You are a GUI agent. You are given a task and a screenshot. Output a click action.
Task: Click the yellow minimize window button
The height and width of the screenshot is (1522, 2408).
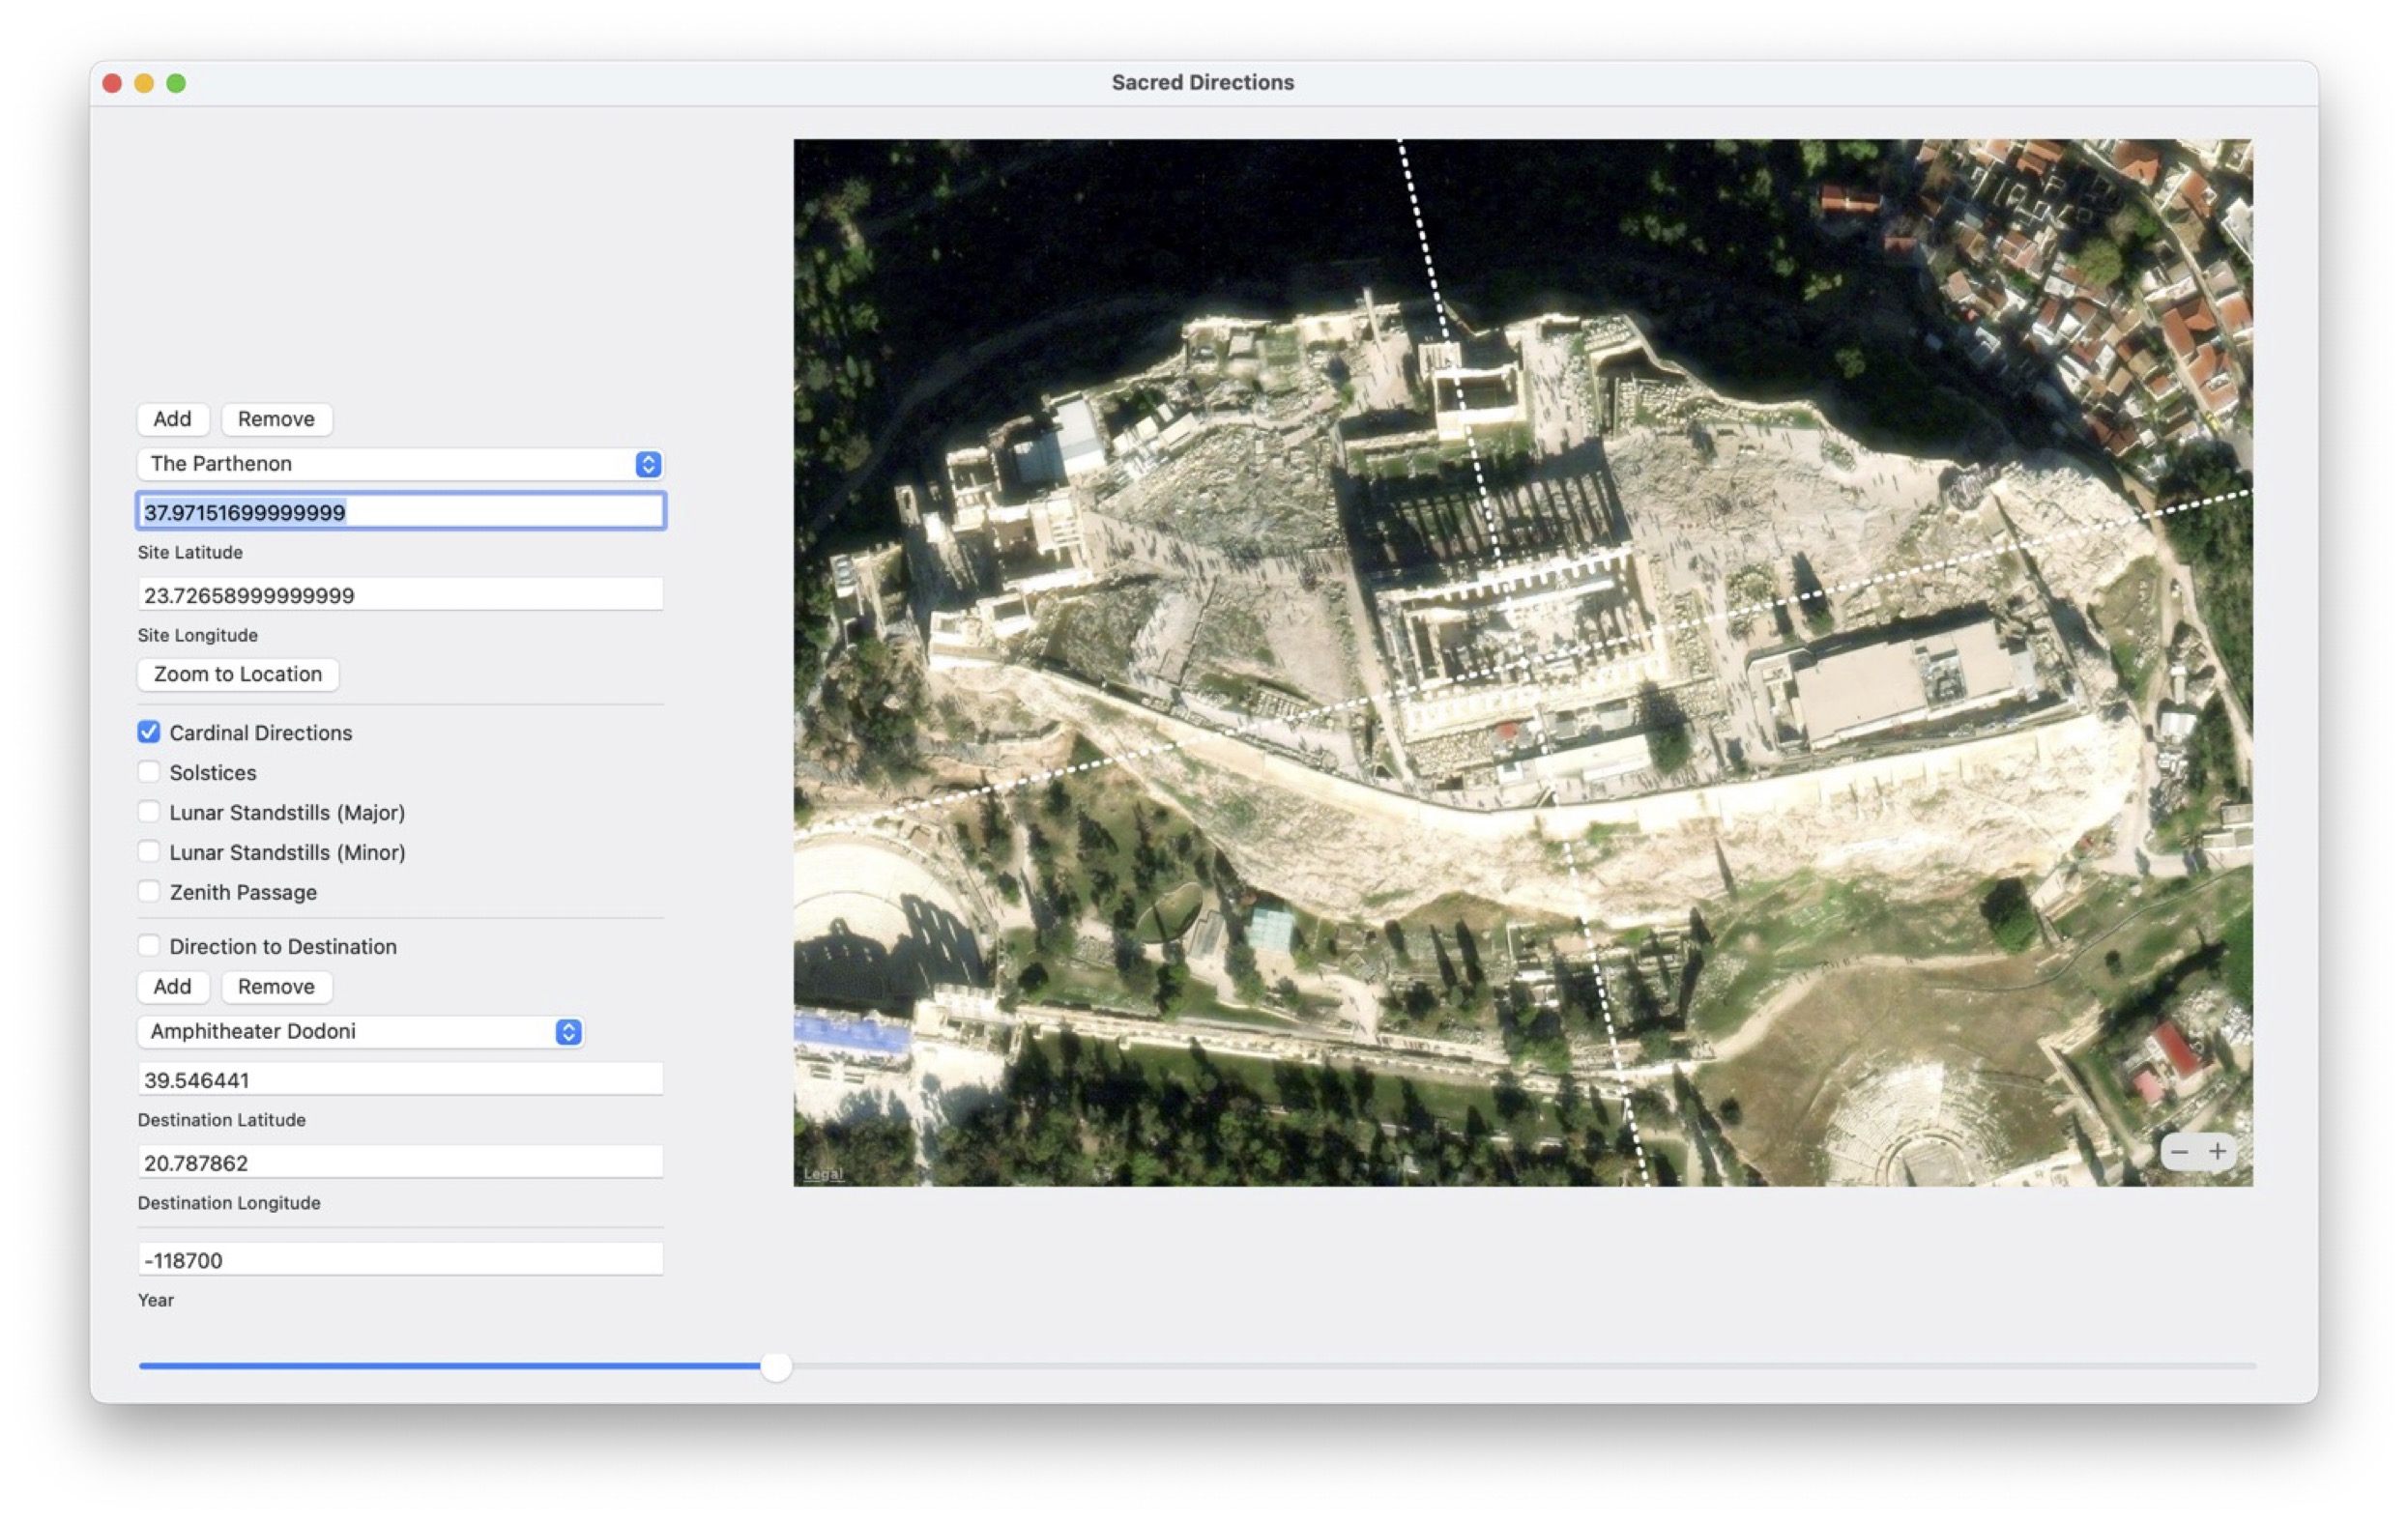144,83
